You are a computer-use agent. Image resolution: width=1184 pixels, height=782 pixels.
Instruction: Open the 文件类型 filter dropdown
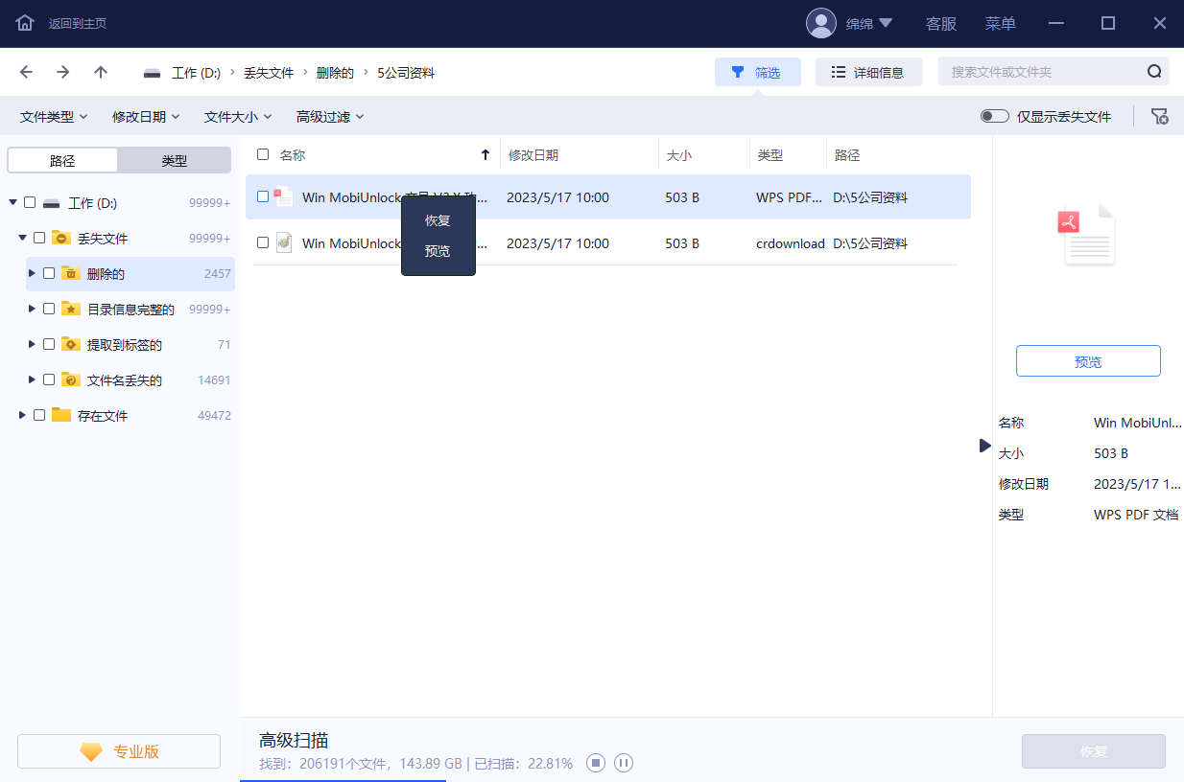54,117
